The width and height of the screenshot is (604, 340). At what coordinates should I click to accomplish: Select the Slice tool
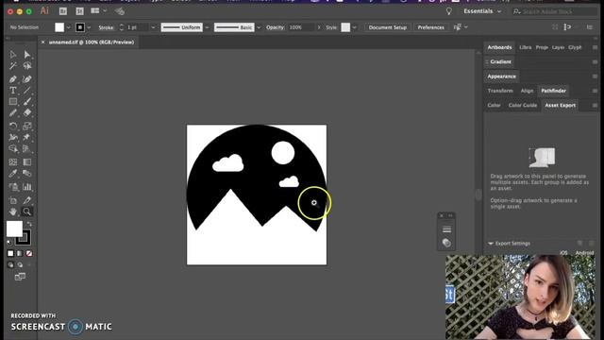27,200
